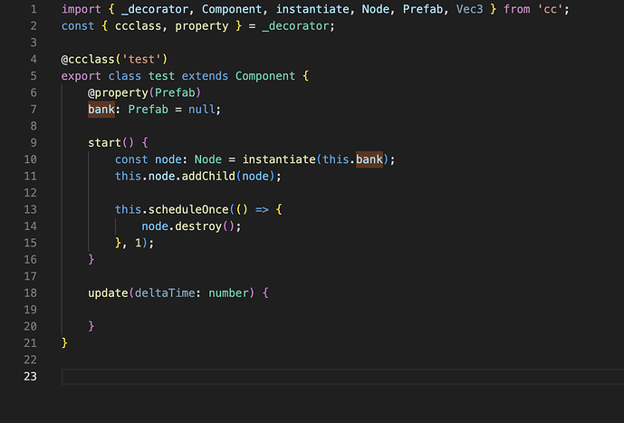Click the '@ccclass' decorator on line 4
This screenshot has width=624, height=423.
click(88, 59)
